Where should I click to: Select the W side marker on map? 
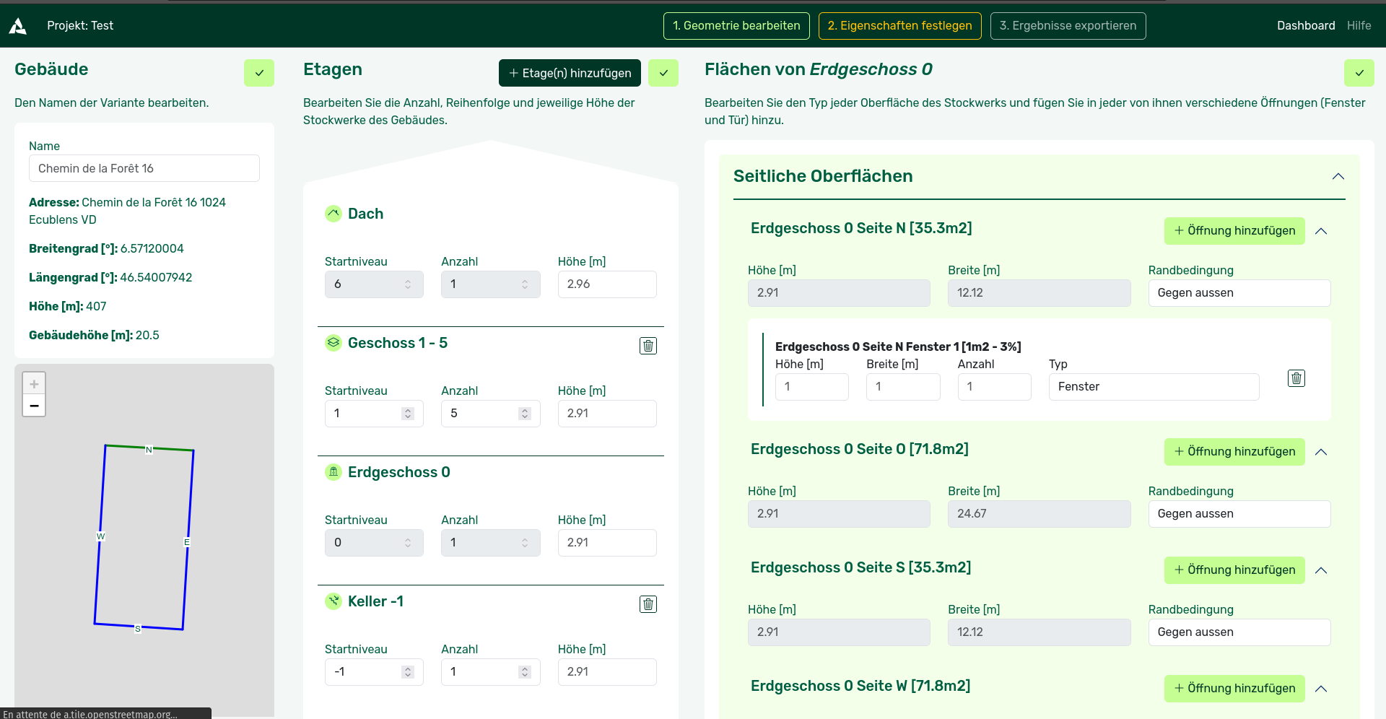(x=101, y=536)
